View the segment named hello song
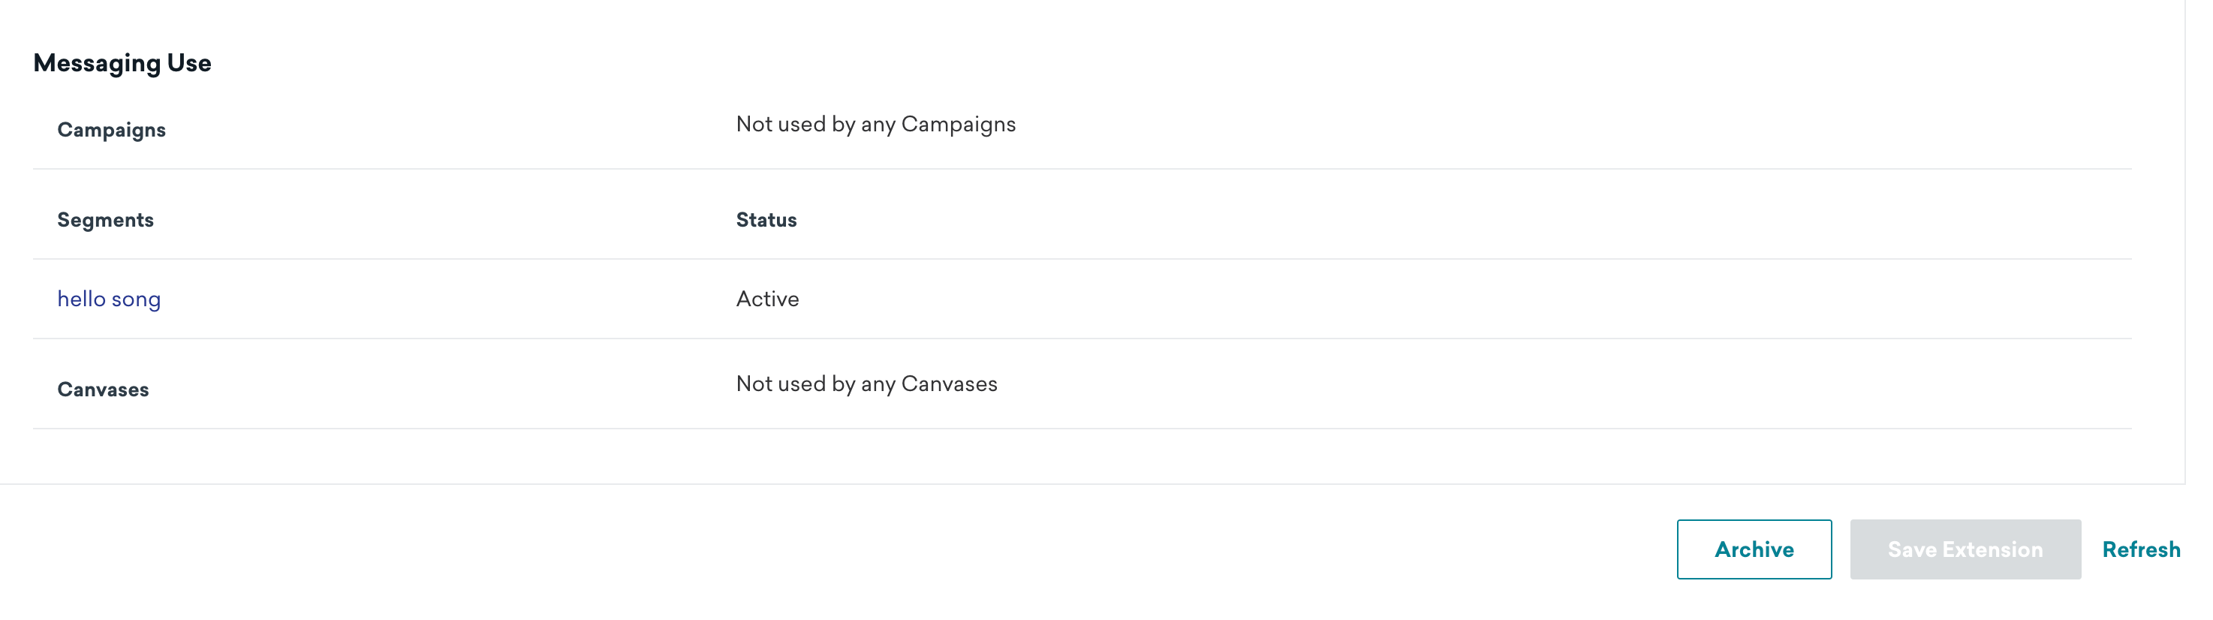2213x620 pixels. tap(109, 299)
